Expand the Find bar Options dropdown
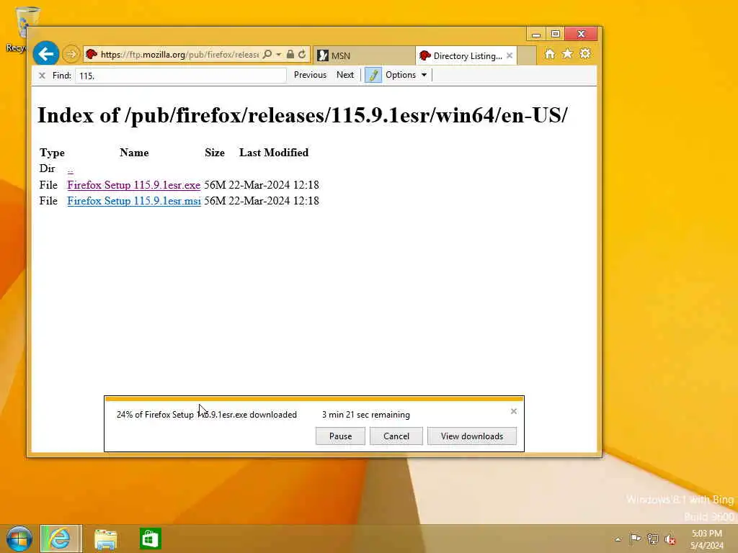 pos(406,75)
